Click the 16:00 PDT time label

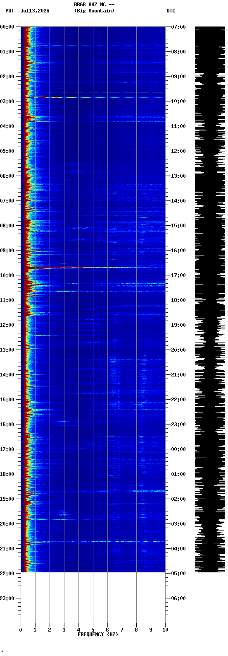pos(8,424)
